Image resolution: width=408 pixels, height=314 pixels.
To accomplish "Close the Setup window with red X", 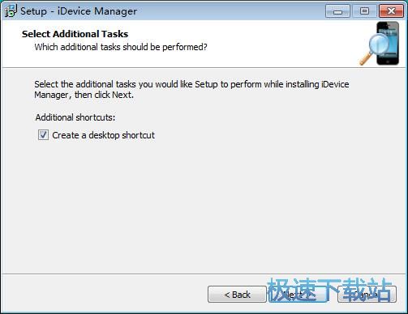I will (391, 11).
